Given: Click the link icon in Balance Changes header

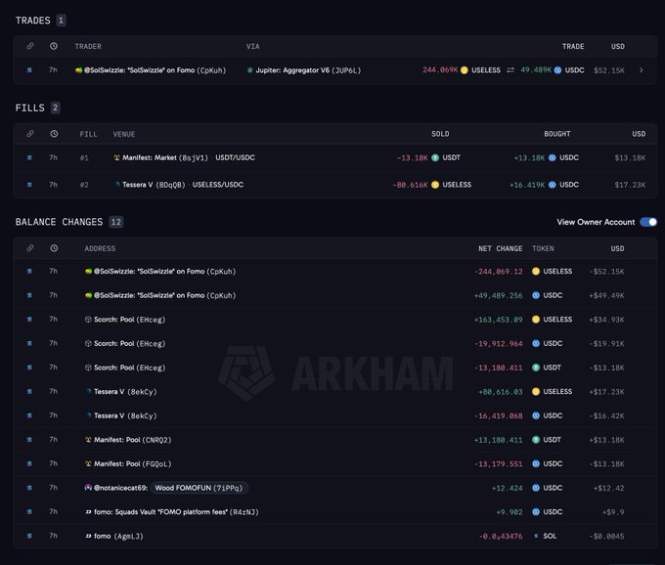Looking at the screenshot, I should point(30,248).
